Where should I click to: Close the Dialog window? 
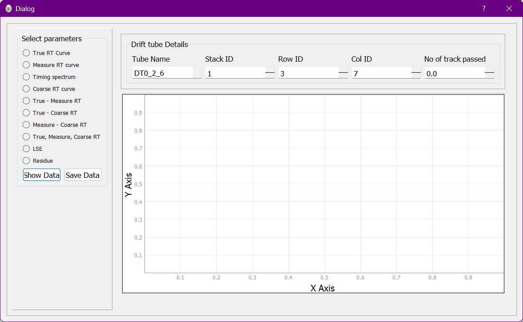pyautogui.click(x=509, y=9)
